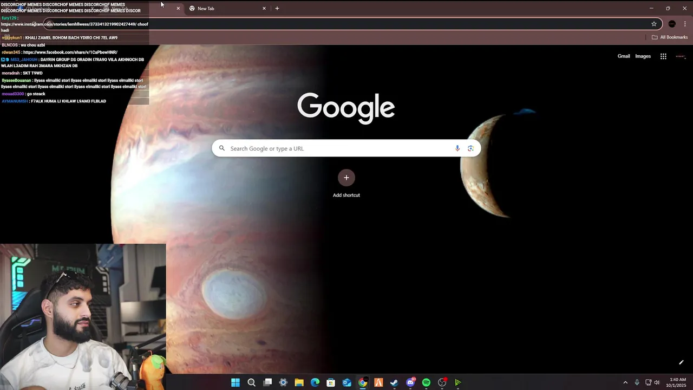Close the New Tab tab
The height and width of the screenshot is (390, 693).
[x=264, y=8]
